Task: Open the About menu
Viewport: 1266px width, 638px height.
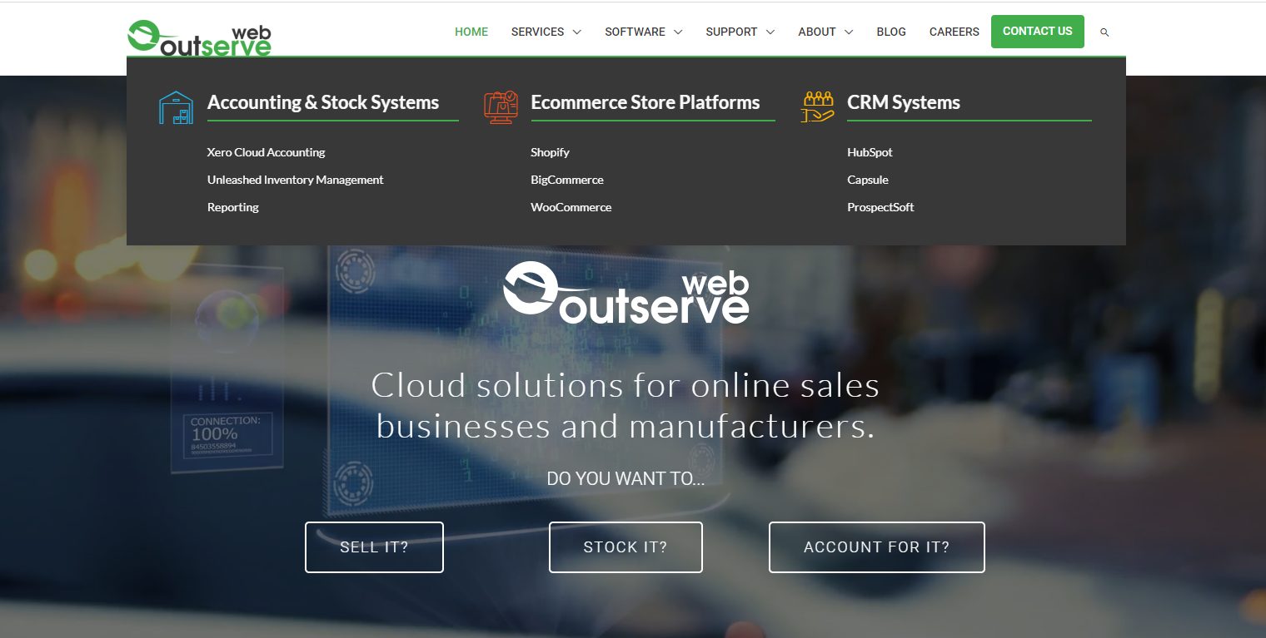Action: point(817,32)
